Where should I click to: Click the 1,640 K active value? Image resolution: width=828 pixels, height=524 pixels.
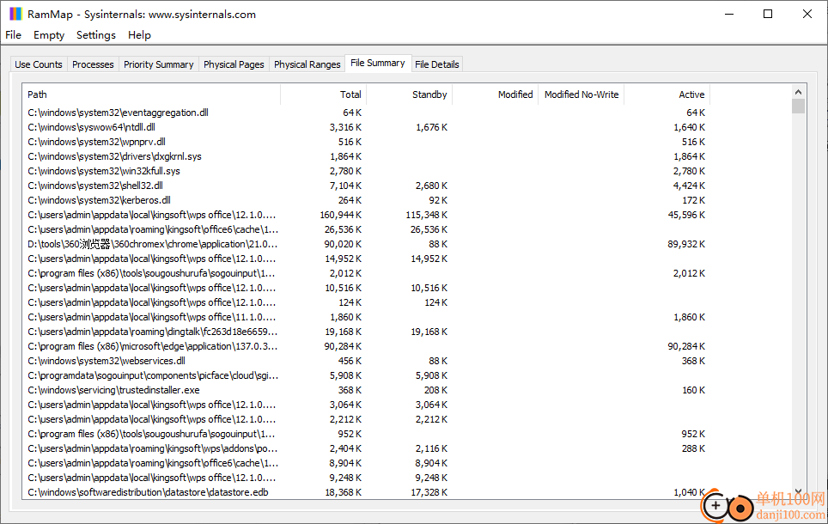click(x=689, y=127)
